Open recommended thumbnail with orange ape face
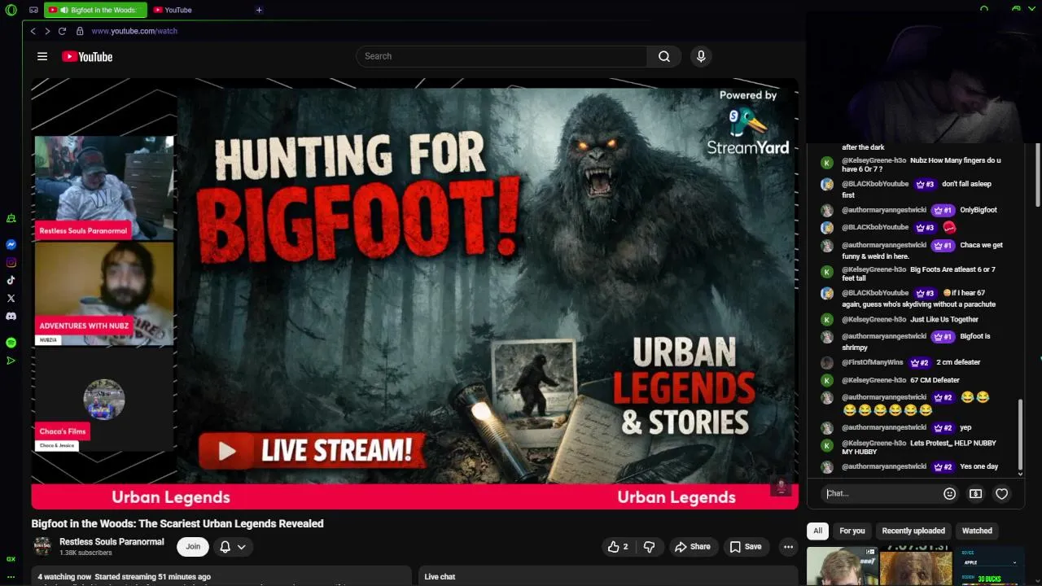The width and height of the screenshot is (1042, 586). coord(915,567)
